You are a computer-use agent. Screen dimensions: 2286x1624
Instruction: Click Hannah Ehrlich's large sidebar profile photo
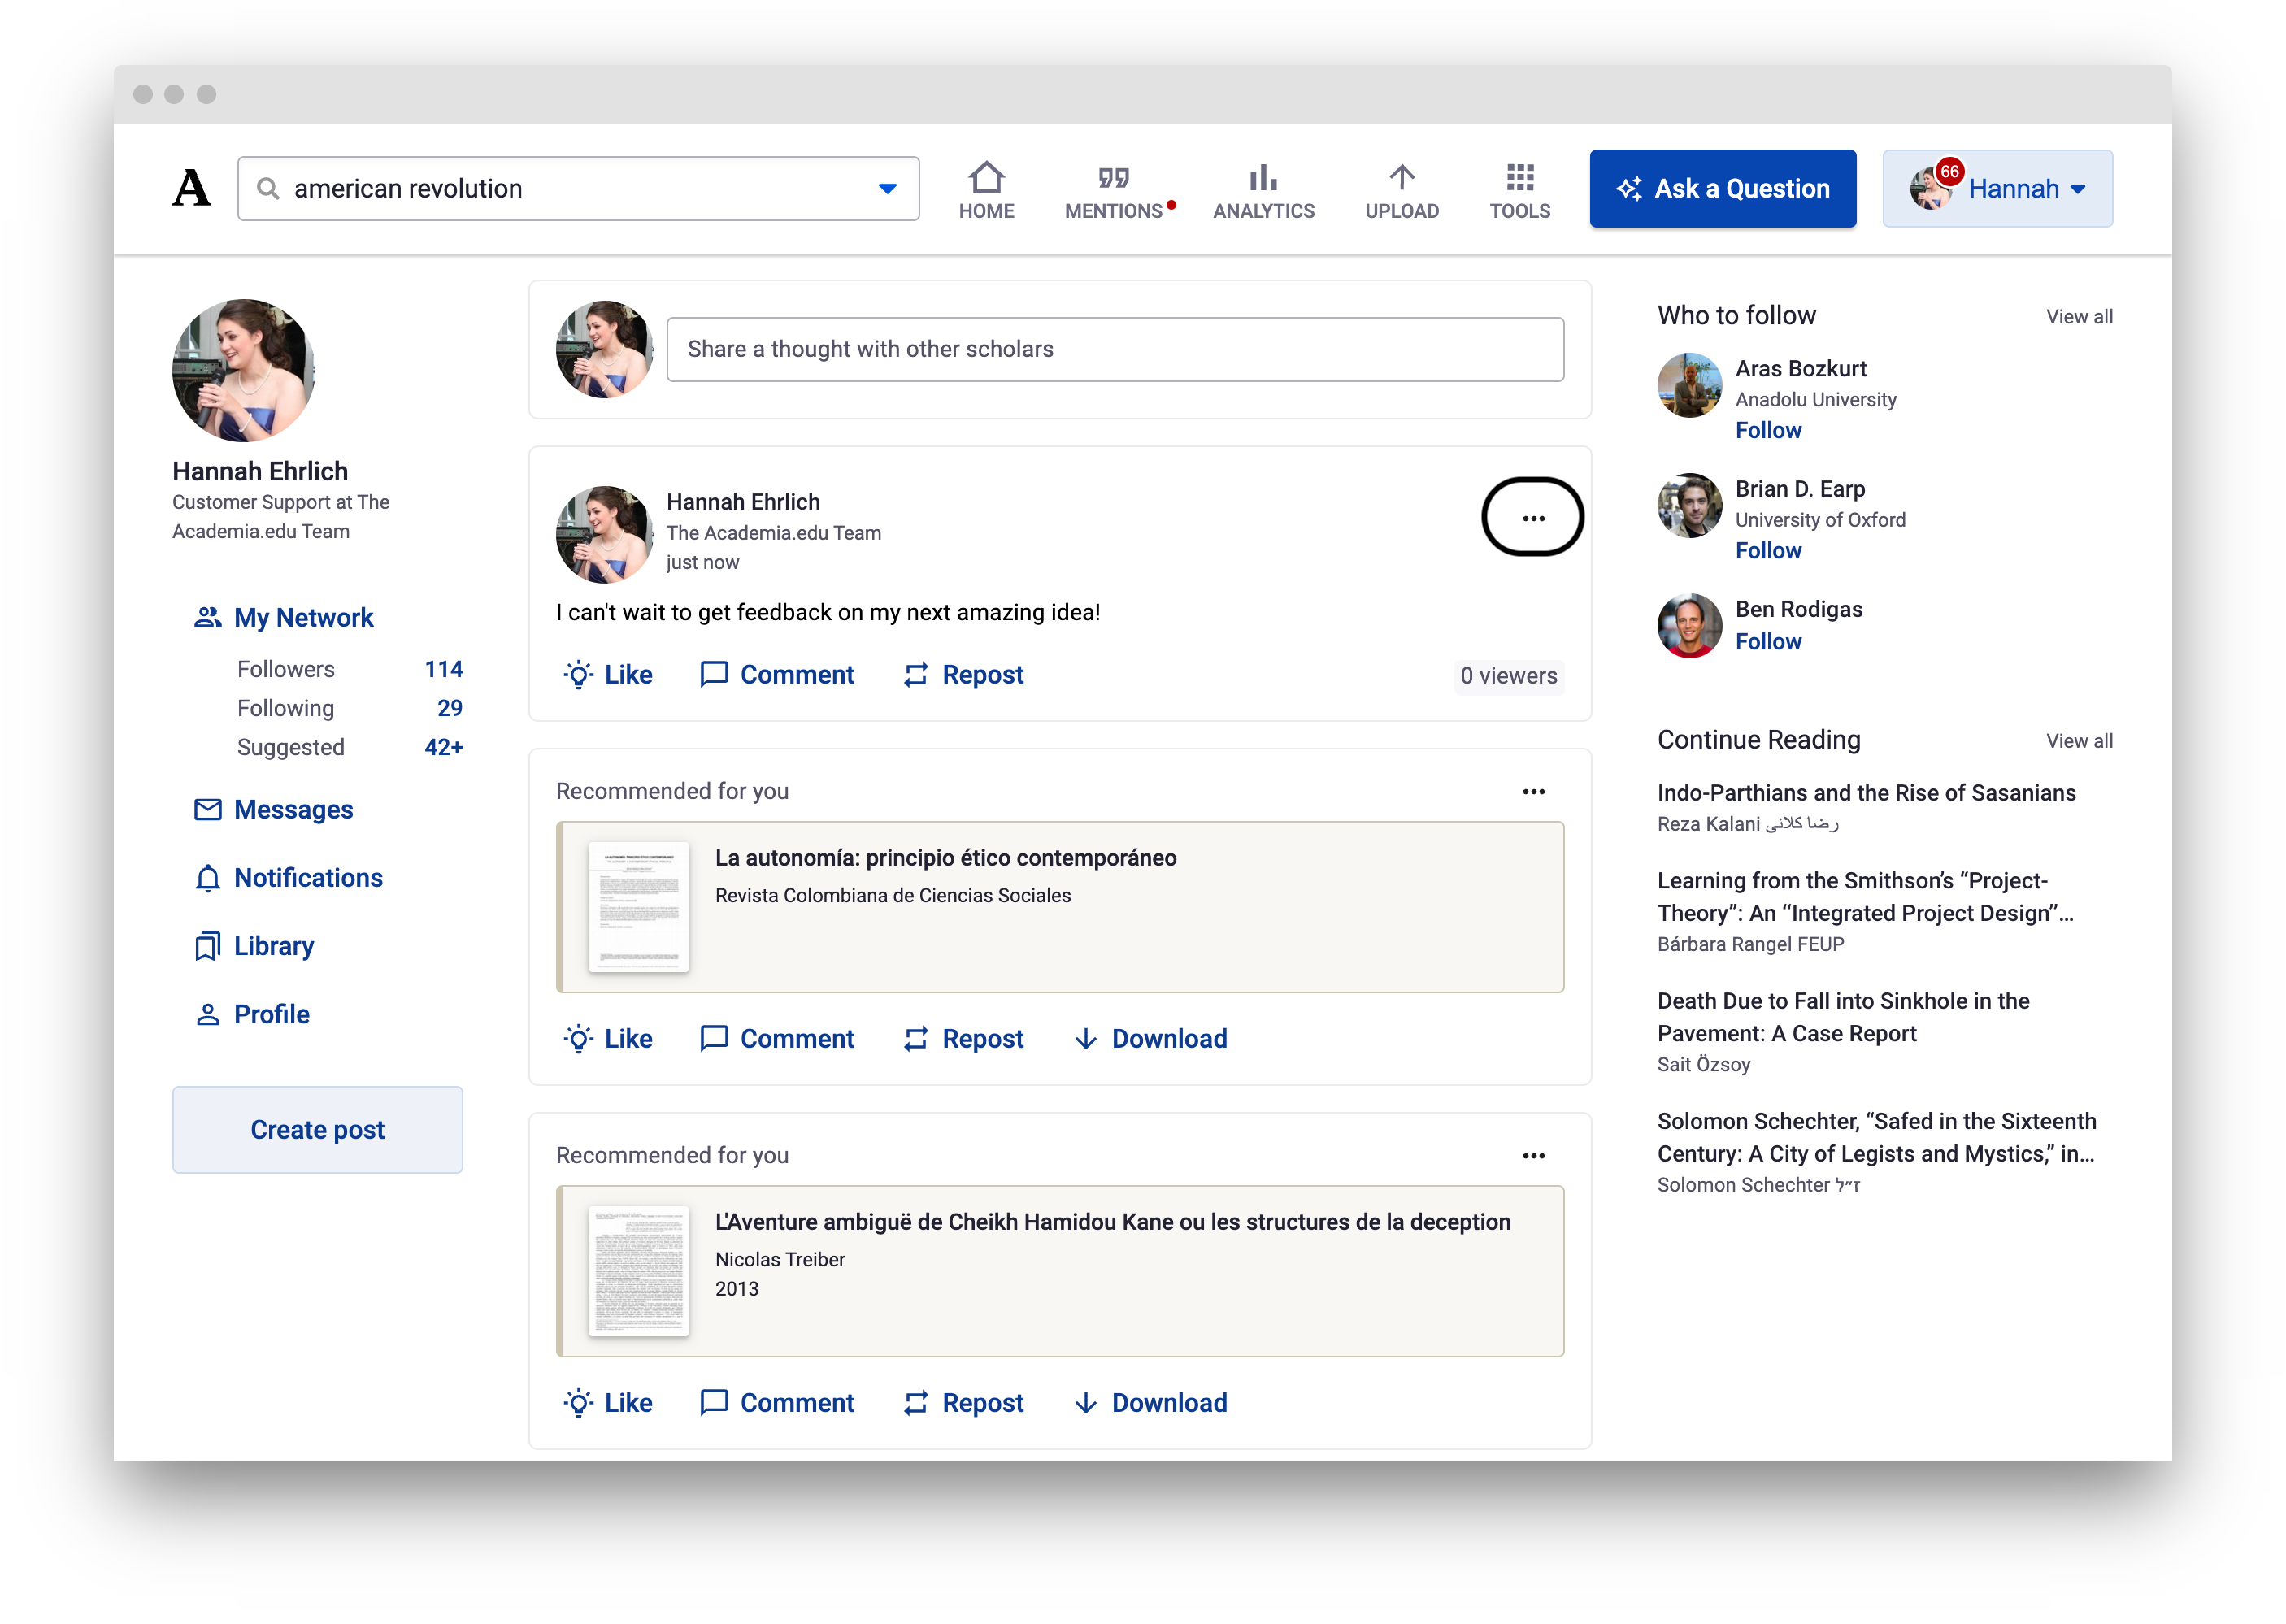(243, 370)
